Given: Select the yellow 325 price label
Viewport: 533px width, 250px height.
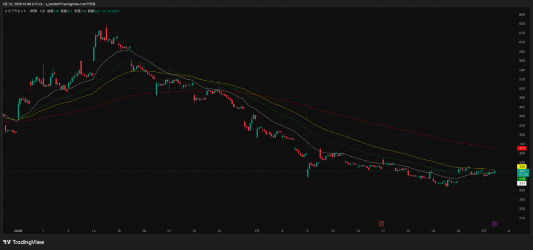Looking at the screenshot, I should (522, 166).
